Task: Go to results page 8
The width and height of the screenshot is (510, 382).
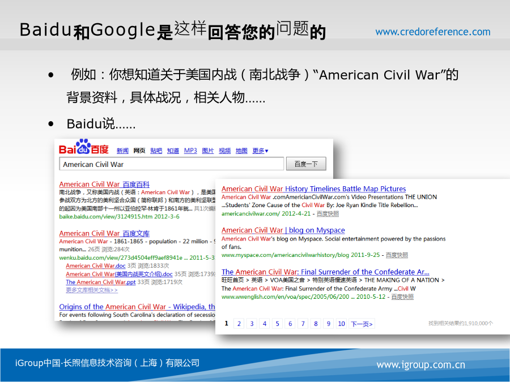Action: pyautogui.click(x=316, y=324)
